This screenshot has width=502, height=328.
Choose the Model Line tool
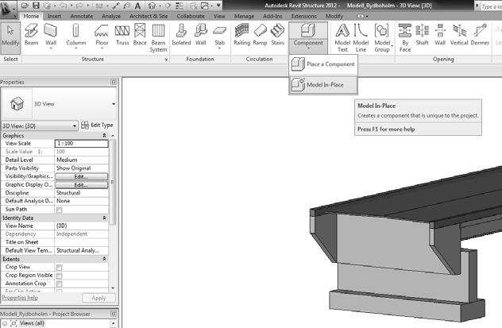361,38
